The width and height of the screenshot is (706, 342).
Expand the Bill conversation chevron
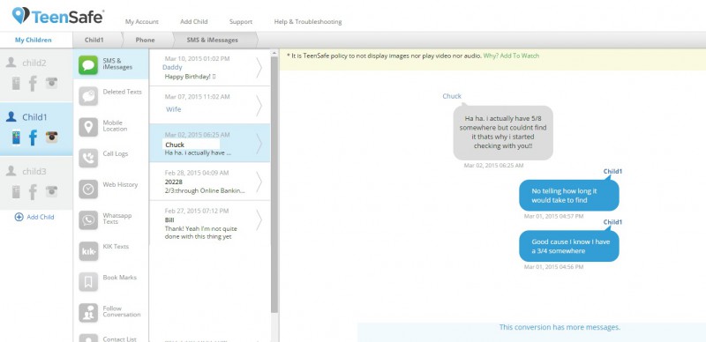point(259,220)
